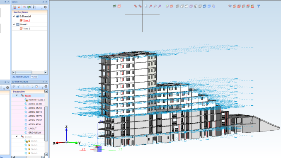Viewport: 281px width, 158px height.
Task: Collapse the 3-D model tree node
Action: click(14, 16)
